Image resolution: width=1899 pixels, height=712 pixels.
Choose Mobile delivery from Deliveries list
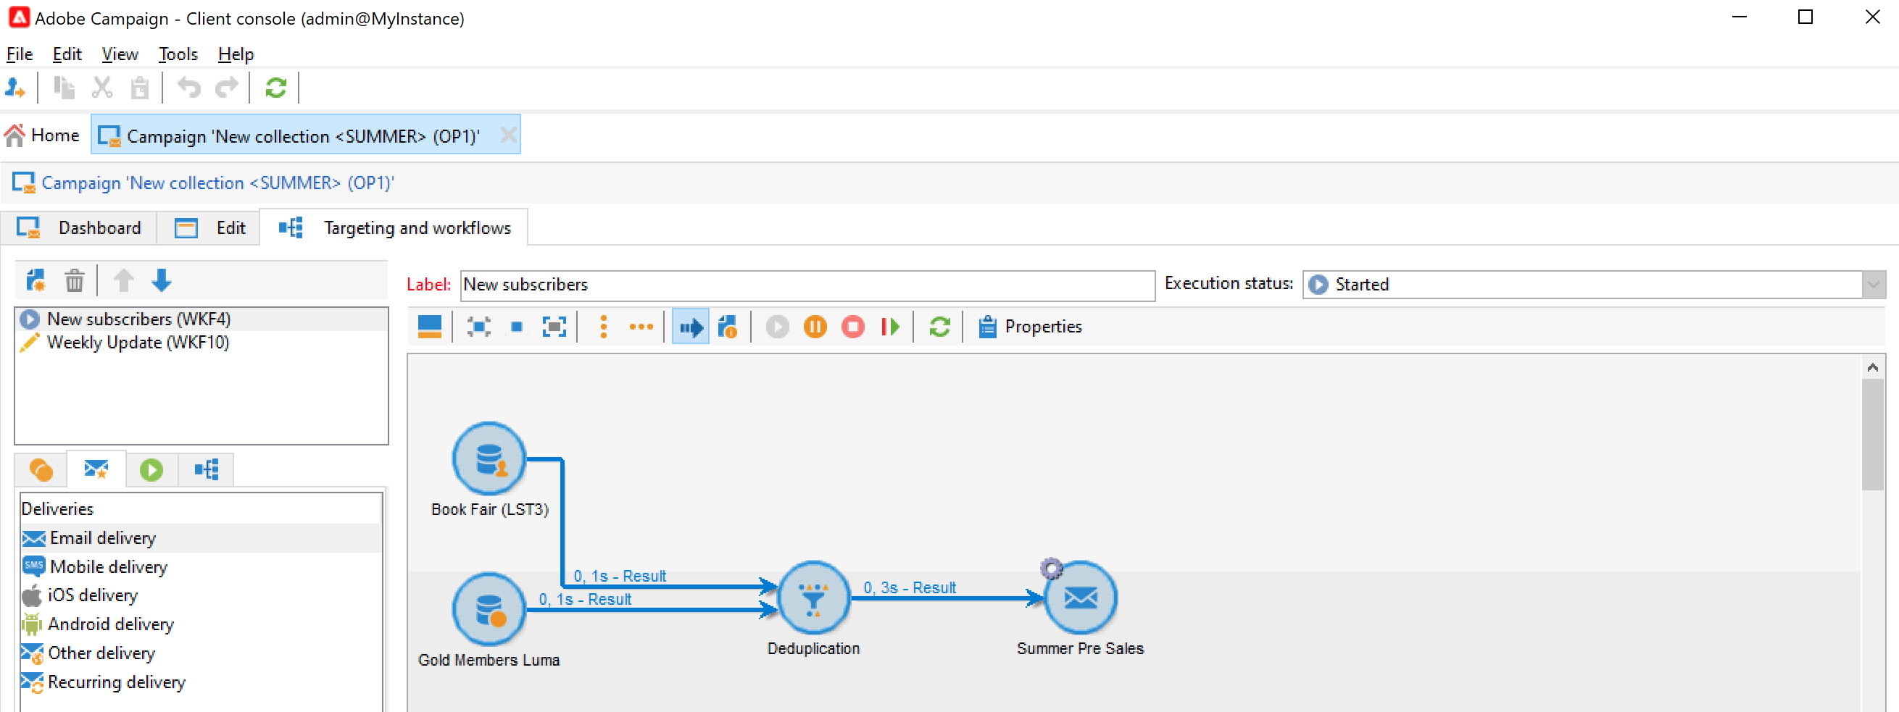point(201,567)
